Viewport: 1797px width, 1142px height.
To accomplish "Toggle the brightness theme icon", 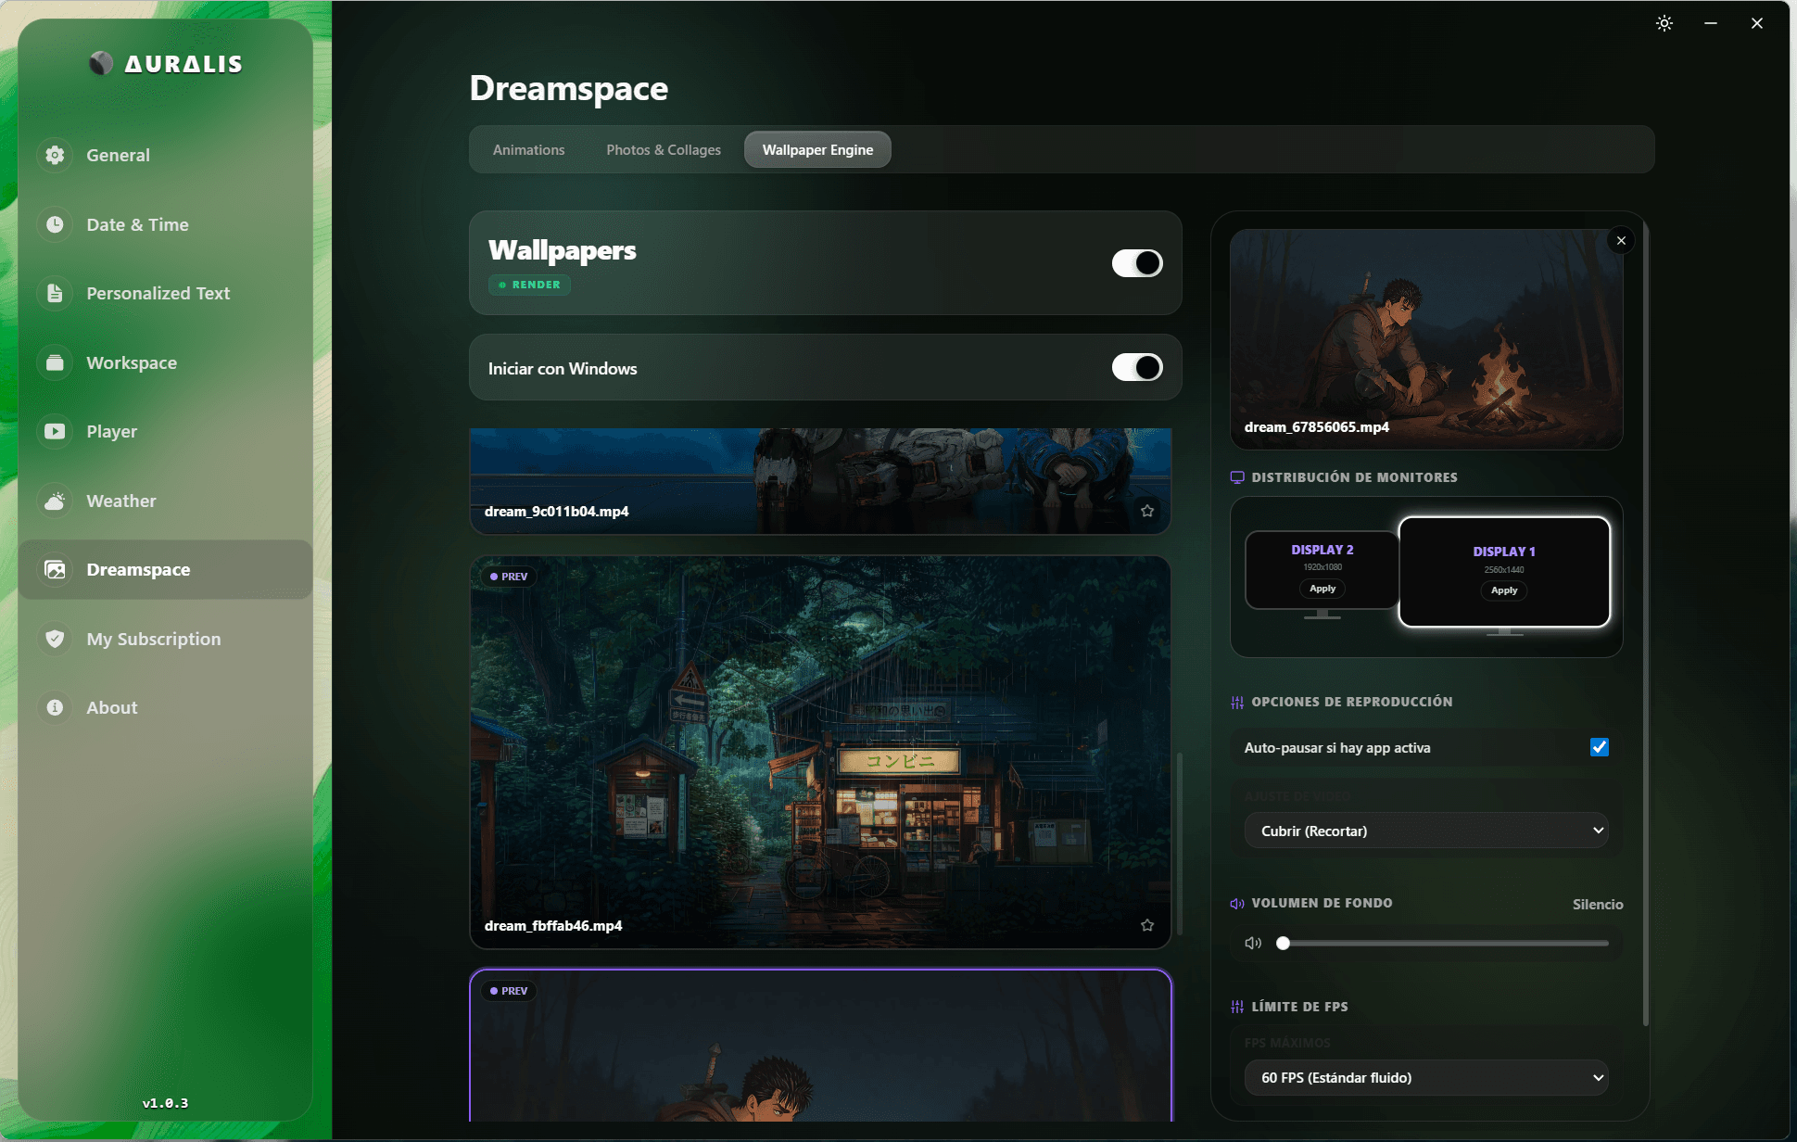I will coord(1664,23).
